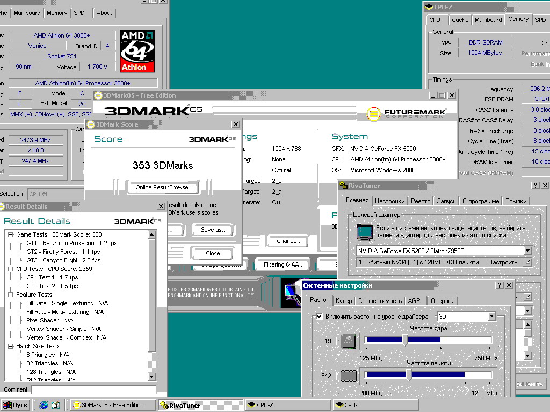The width and height of the screenshot is (550, 412).
Task: Collapse the Batch Size Tests tree node
Action: pyautogui.click(x=11, y=346)
